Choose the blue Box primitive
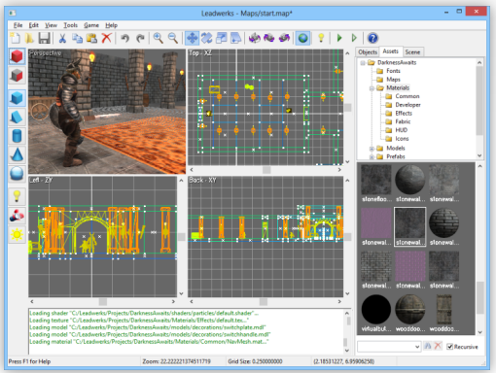 coord(17,98)
